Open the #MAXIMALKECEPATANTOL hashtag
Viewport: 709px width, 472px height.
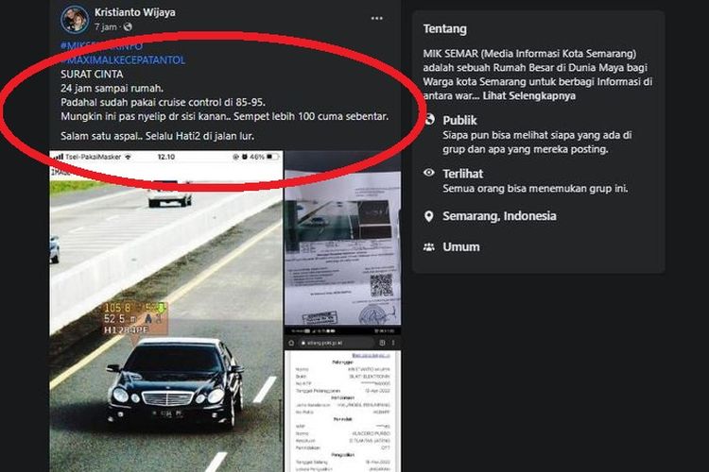tap(123, 60)
